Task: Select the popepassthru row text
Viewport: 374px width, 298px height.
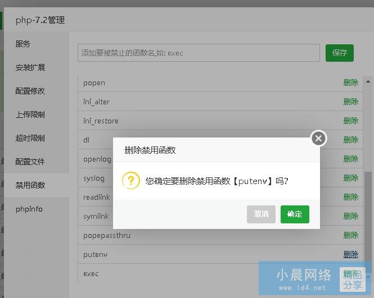Action: [107, 236]
